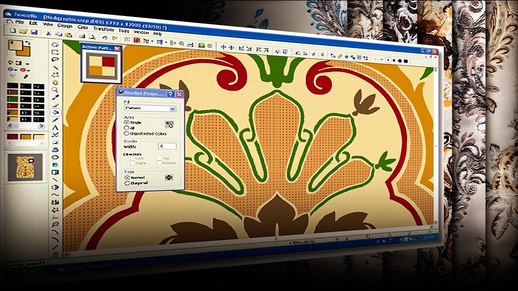This screenshot has height=291, width=518.
Task: Select the Diagonal type radio button
Action: tap(127, 183)
